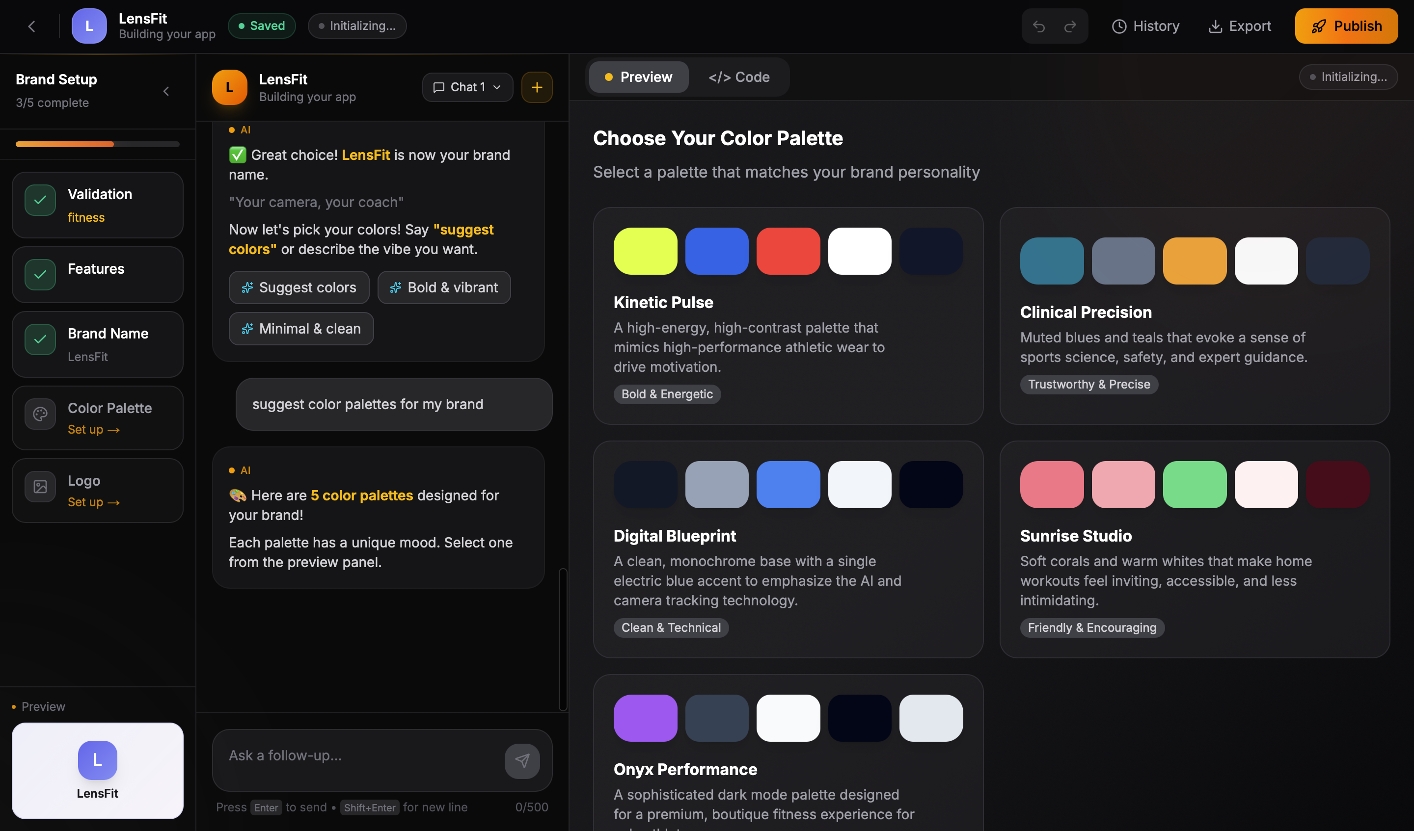The image size is (1414, 831).
Task: Click the Color Palette step icon
Action: (x=40, y=414)
